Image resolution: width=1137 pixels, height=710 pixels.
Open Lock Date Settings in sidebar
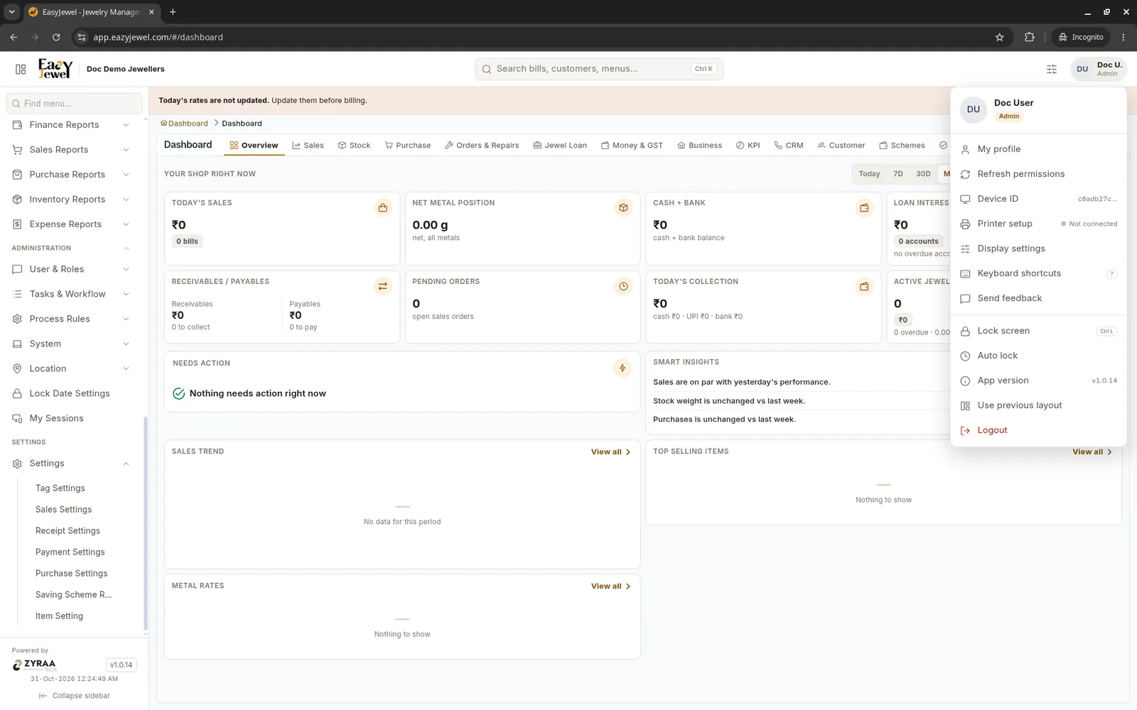point(71,393)
